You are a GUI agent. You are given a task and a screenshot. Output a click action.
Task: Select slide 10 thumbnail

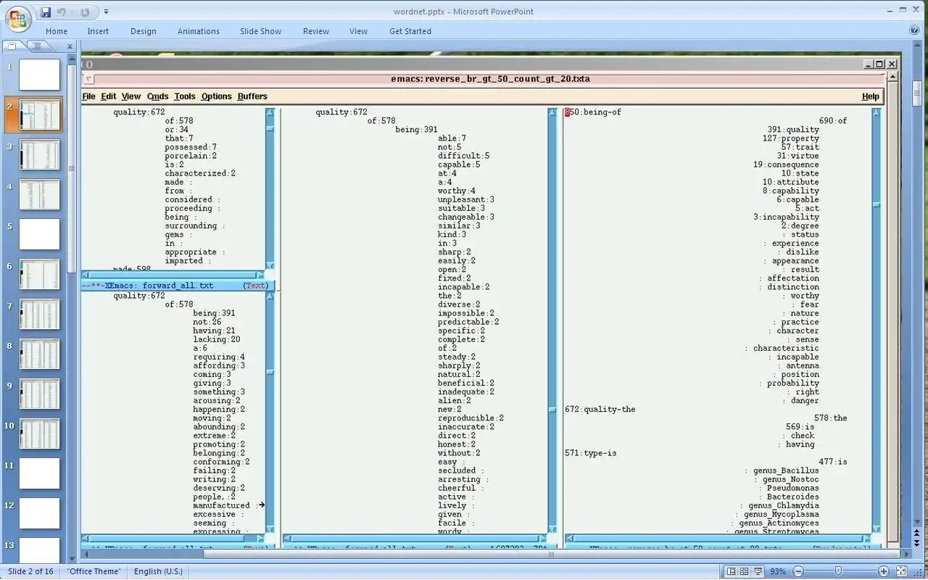[x=39, y=434]
